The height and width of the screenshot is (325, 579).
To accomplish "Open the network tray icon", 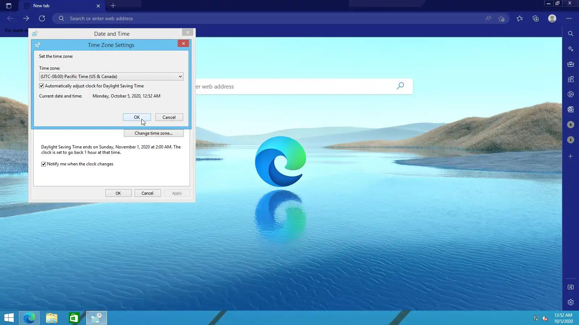I will click(536, 318).
